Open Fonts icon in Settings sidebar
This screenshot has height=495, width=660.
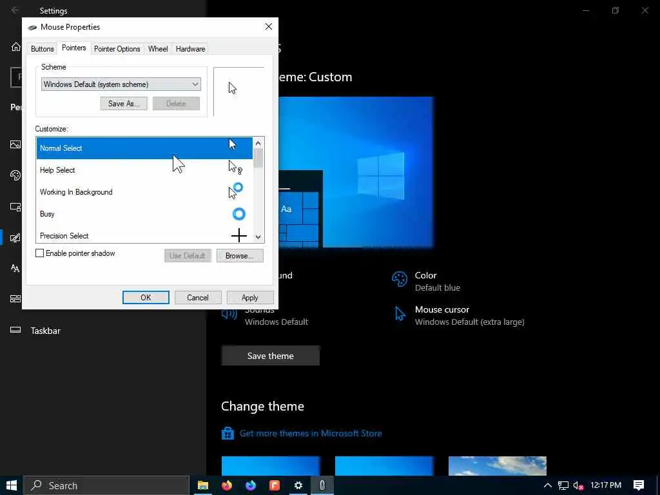15,268
